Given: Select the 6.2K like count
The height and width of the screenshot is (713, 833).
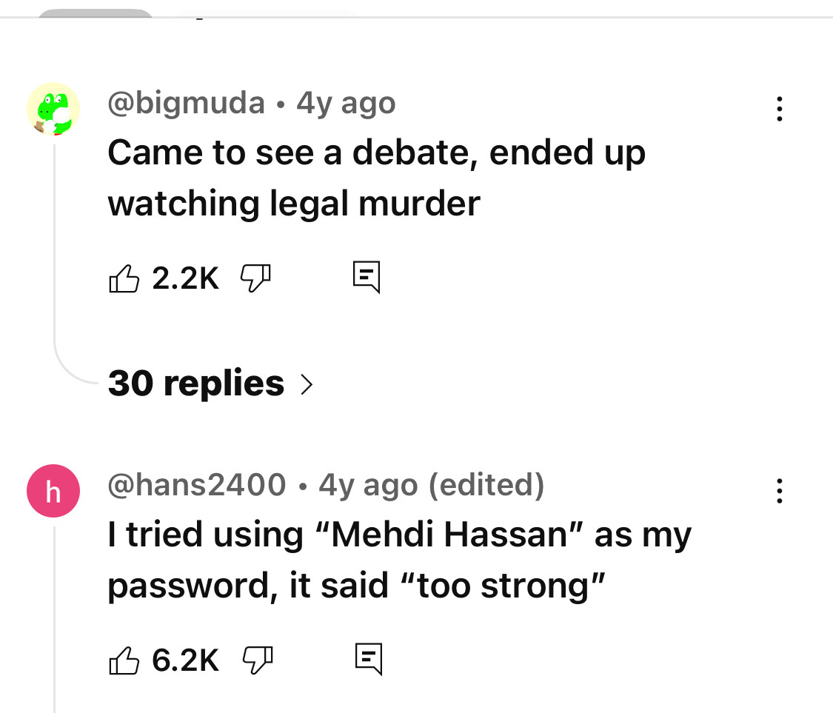Looking at the screenshot, I should click(x=185, y=660).
